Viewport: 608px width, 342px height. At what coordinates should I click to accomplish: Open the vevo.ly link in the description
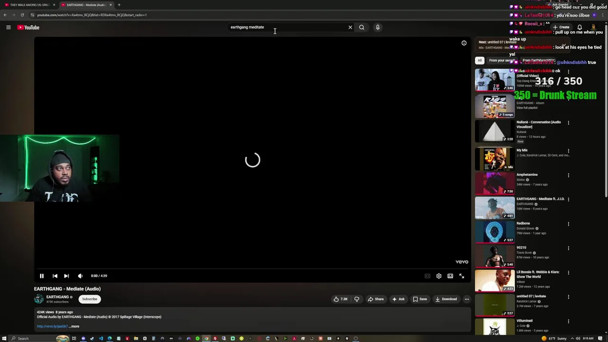click(52, 326)
